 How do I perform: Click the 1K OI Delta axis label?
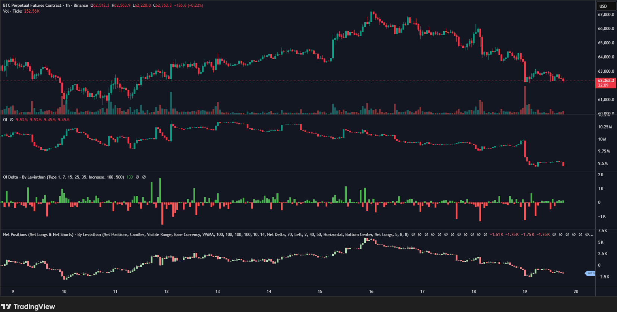click(601, 189)
